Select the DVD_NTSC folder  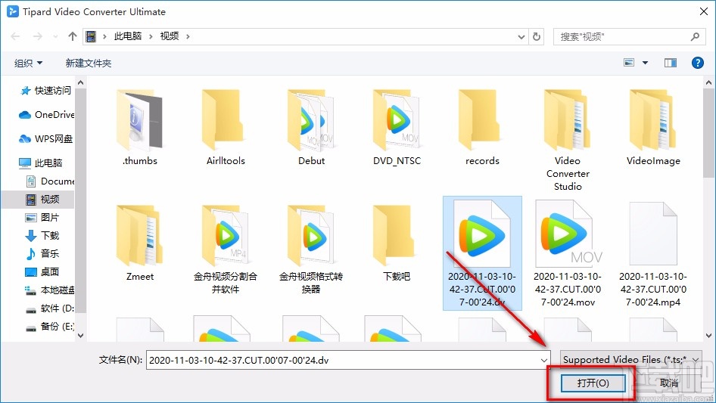click(397, 128)
